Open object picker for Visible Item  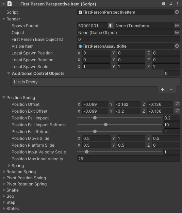(177, 46)
